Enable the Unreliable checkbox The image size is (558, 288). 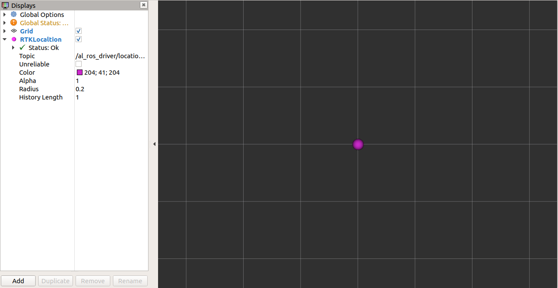coord(79,64)
